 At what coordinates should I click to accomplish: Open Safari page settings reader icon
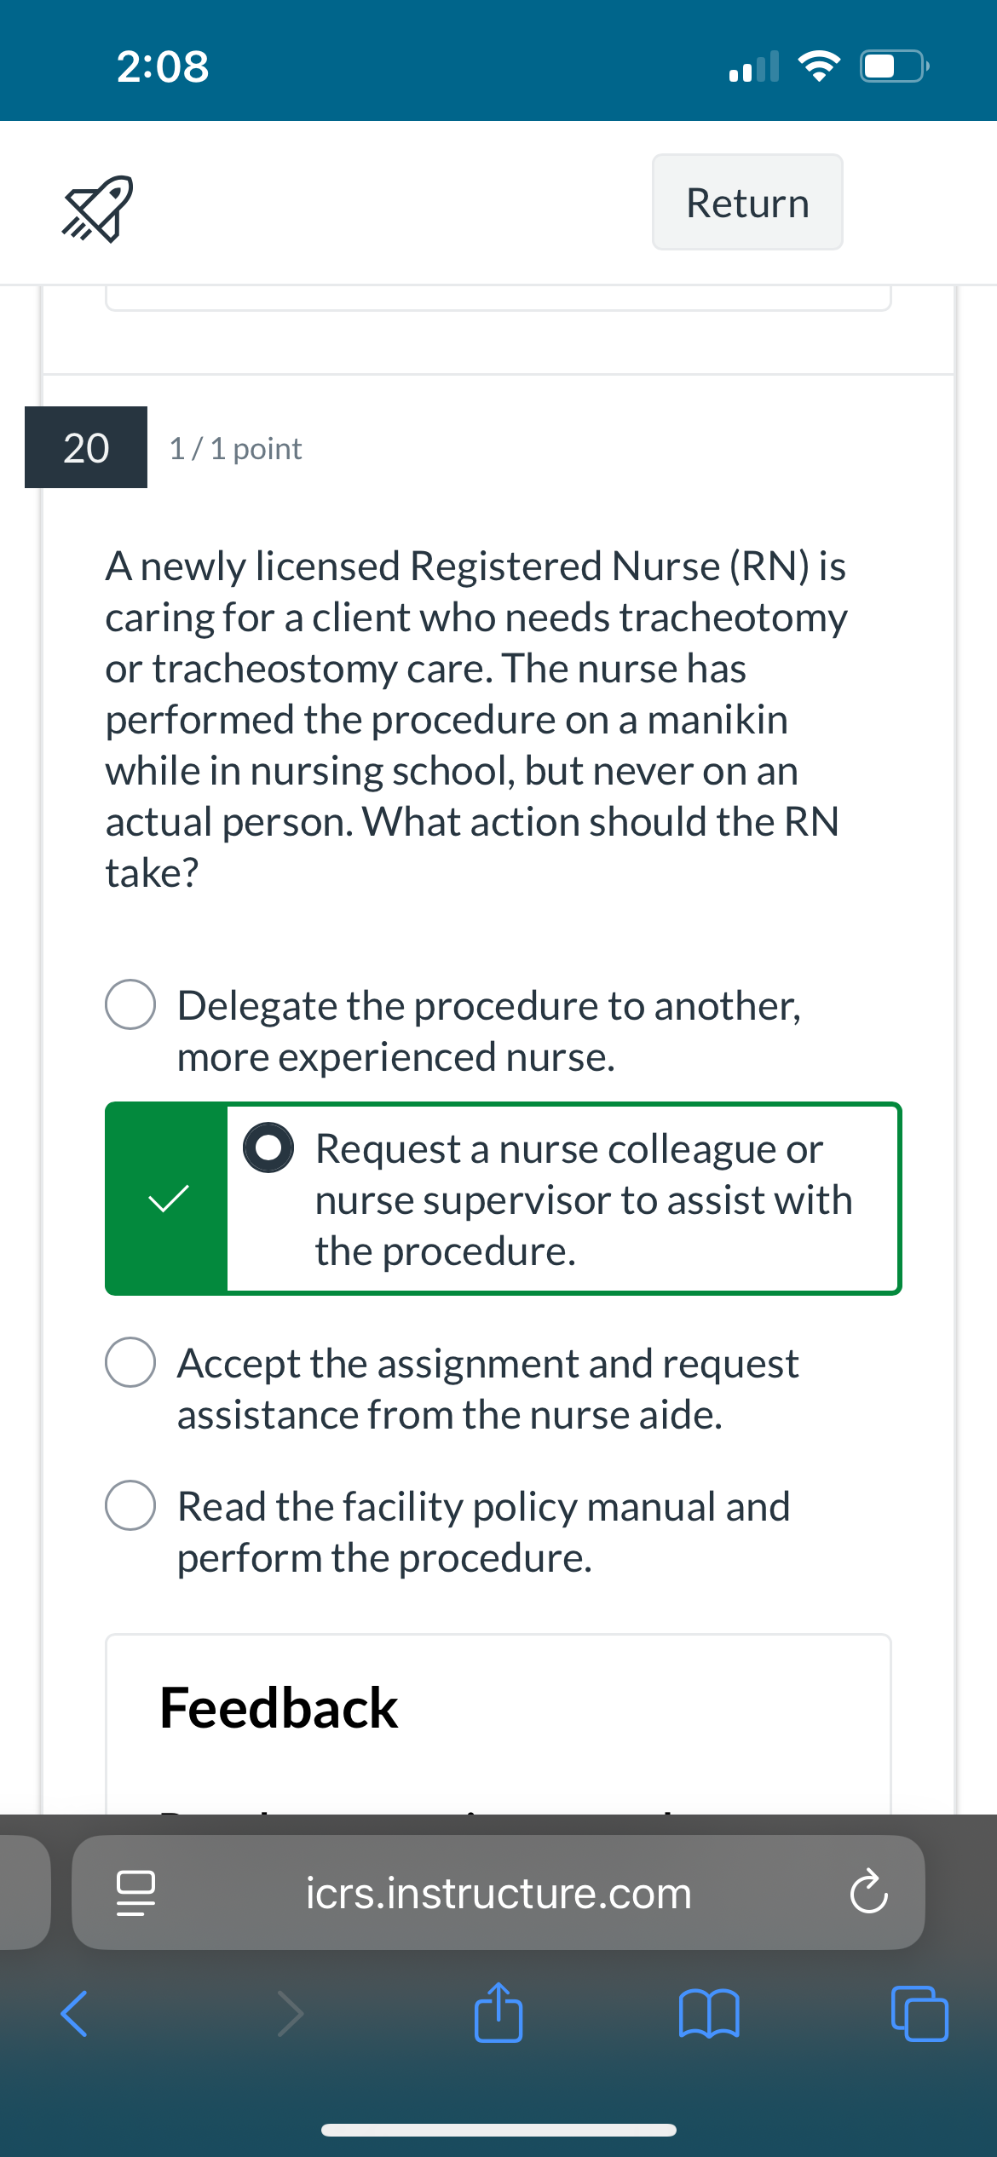point(135,1893)
